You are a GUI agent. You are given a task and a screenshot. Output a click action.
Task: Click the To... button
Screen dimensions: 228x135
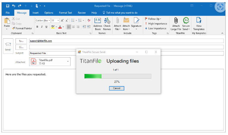point(21,41)
